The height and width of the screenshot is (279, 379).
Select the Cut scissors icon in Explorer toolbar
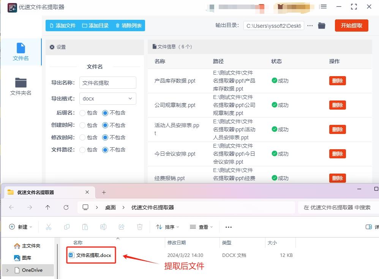pos(49,227)
